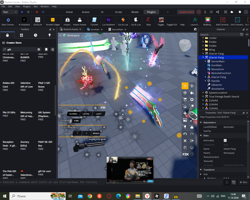The image size is (250, 200).
Task: Open editor tab settings gear
Action: 195,29
